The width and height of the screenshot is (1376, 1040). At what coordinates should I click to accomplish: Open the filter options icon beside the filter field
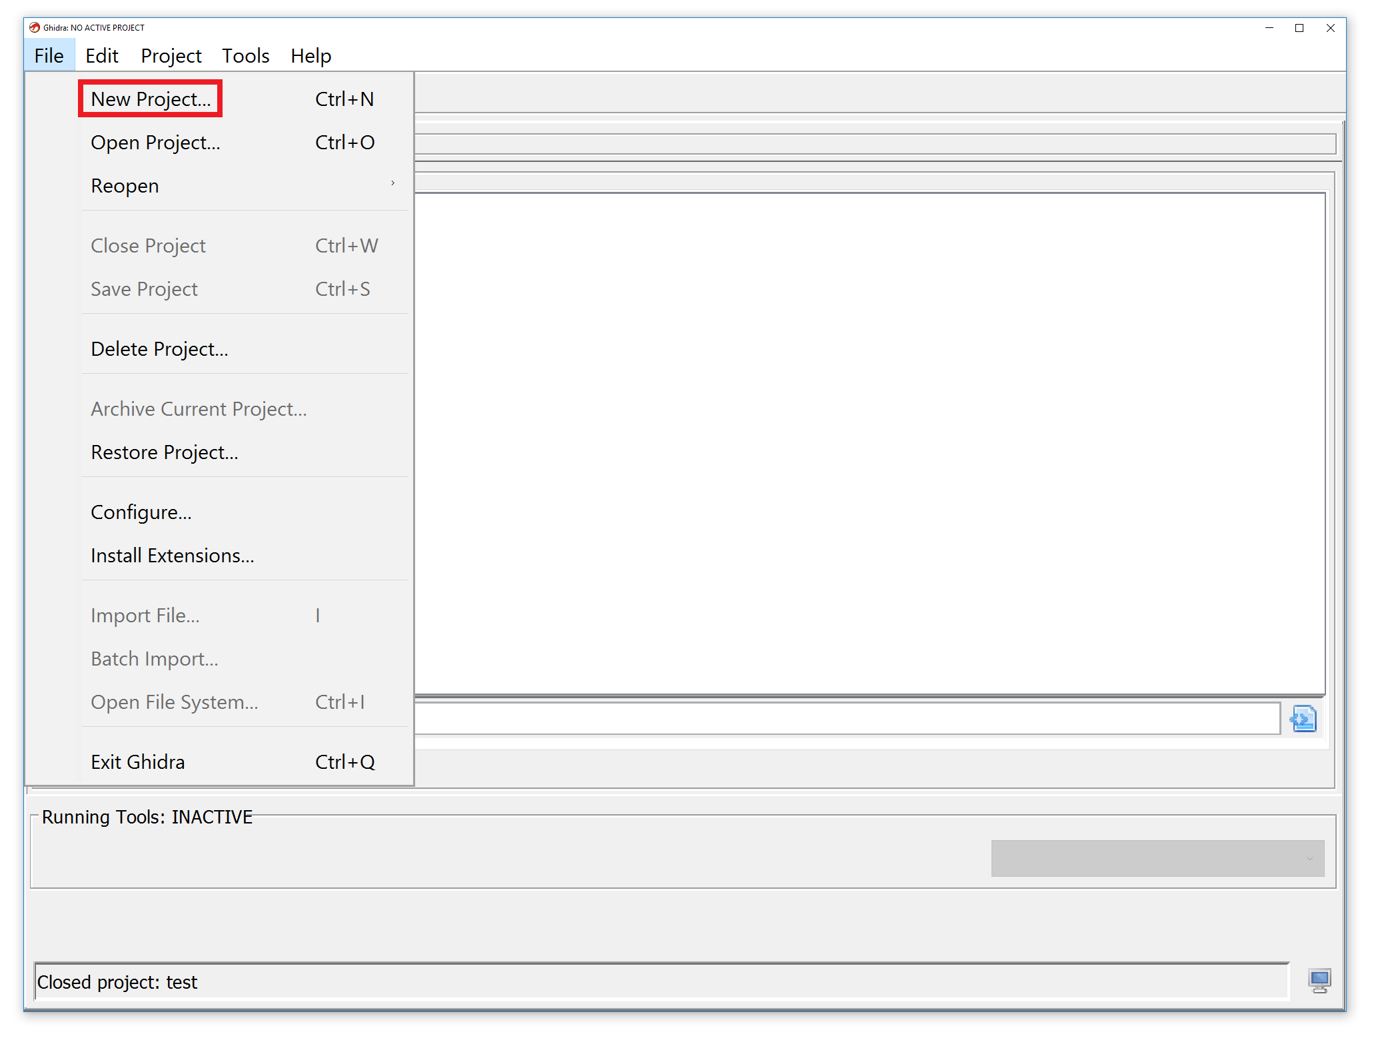(1303, 718)
